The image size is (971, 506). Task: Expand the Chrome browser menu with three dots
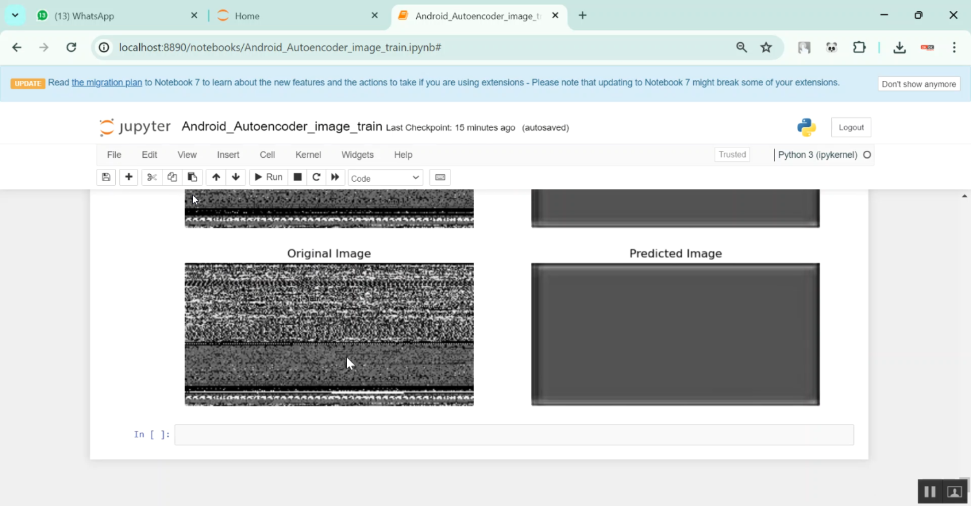click(954, 47)
